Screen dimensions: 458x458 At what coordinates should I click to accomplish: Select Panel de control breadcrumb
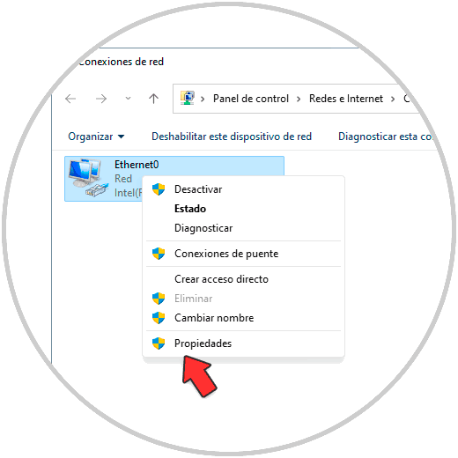tap(251, 99)
